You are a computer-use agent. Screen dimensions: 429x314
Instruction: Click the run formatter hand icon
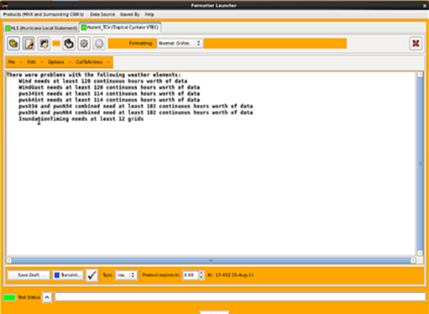[69, 44]
